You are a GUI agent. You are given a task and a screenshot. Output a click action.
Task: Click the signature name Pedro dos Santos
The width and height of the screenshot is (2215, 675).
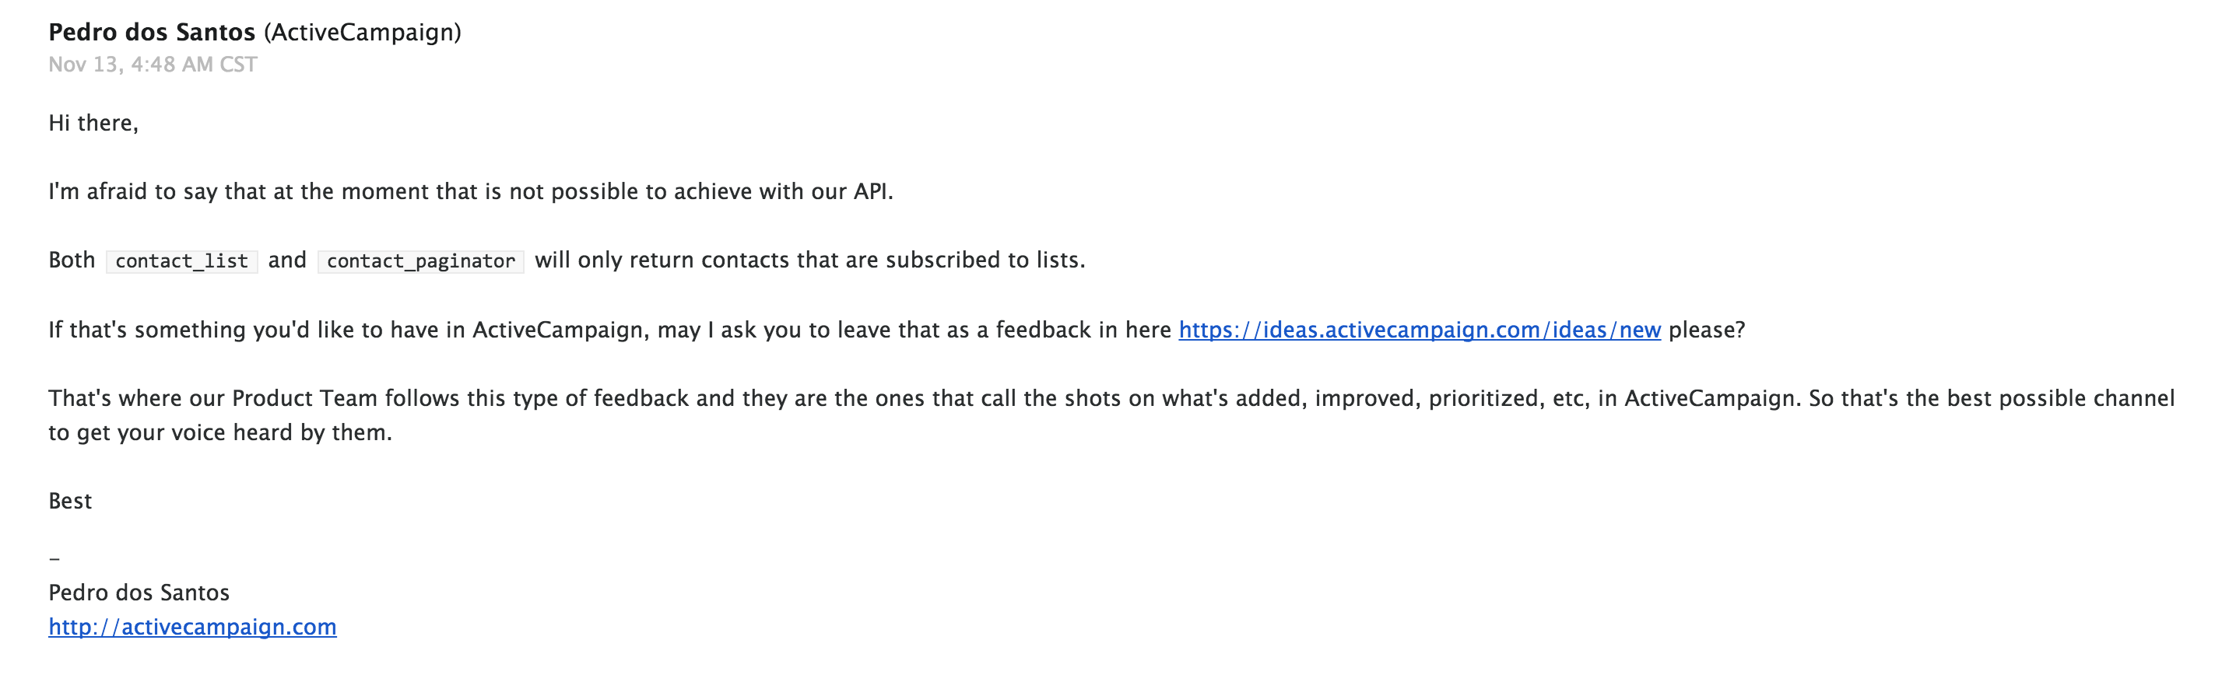click(x=139, y=593)
